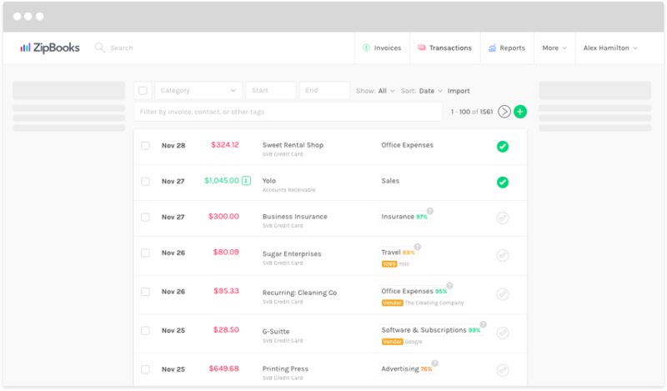The image size is (667, 391).
Task: Click the Import link
Action: pos(459,91)
